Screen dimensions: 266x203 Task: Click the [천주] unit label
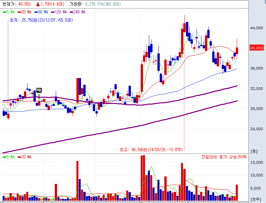pyautogui.click(x=256, y=199)
